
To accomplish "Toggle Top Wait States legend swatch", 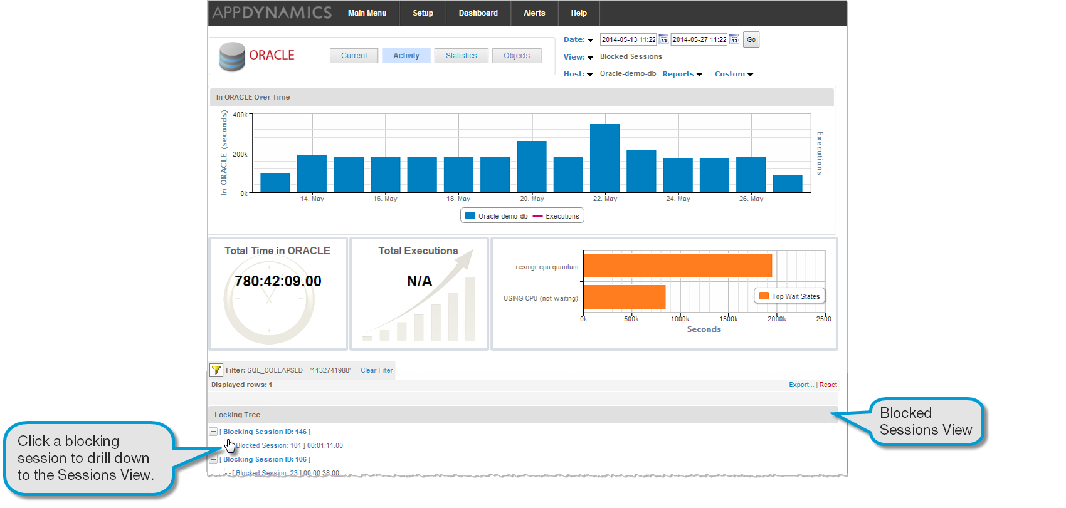I will [764, 296].
